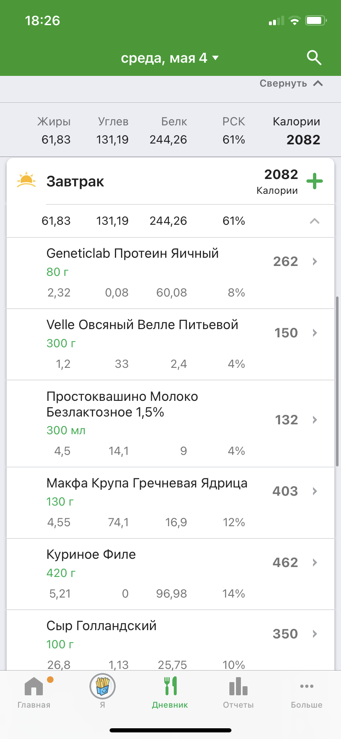Open details arrow for Velle Овсяный
Viewport: 341px width, 739px height.
[x=315, y=333]
